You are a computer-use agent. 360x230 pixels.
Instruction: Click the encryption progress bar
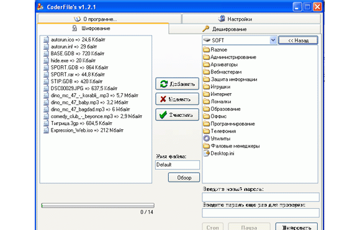(x=98, y=205)
